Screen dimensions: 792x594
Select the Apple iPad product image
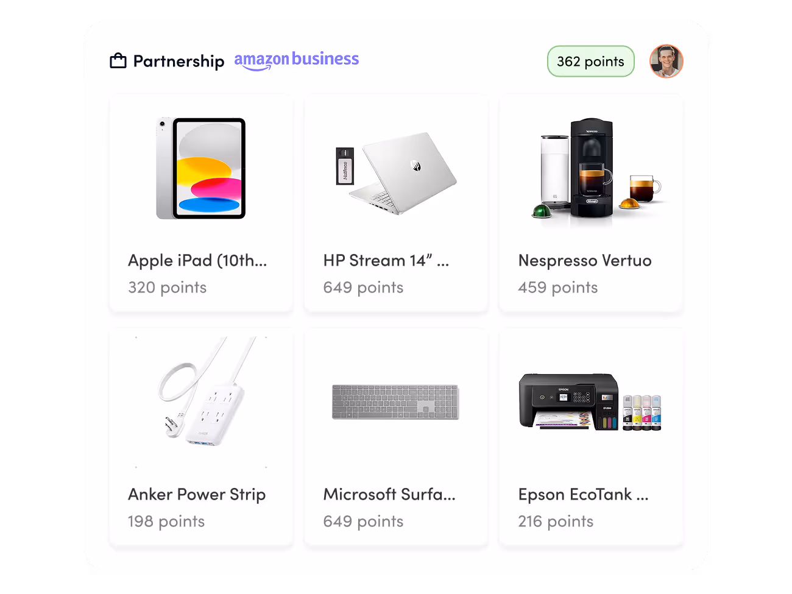pos(201,168)
